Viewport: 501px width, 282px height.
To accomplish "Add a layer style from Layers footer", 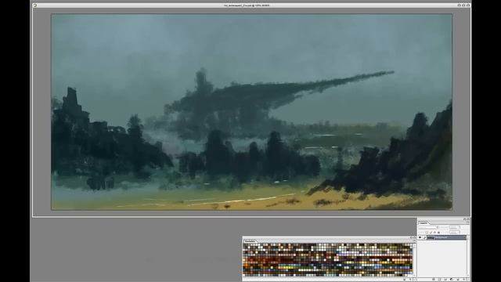I will pos(434,280).
